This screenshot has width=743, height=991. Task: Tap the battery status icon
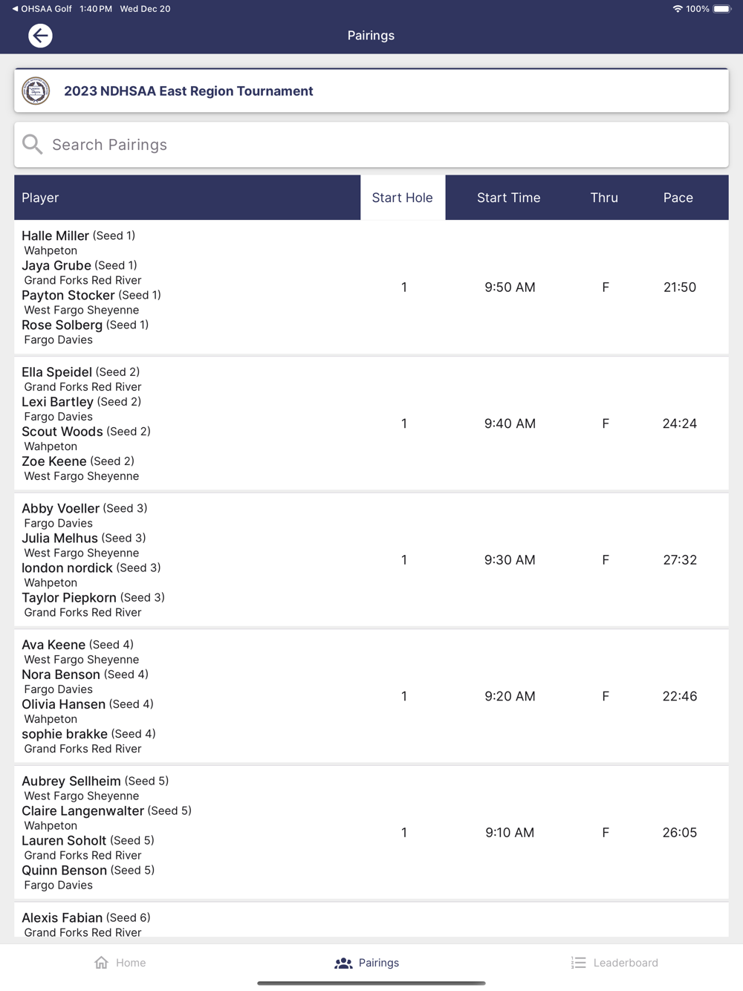click(722, 9)
